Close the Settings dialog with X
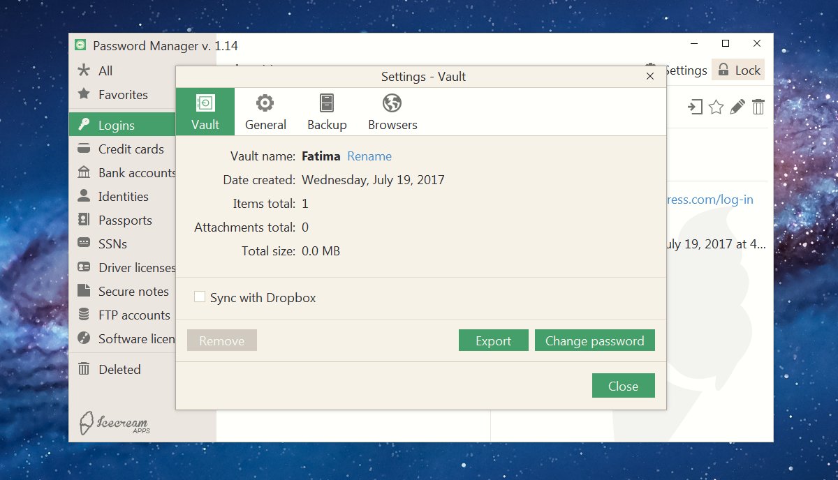The height and width of the screenshot is (480, 838). 650,77
